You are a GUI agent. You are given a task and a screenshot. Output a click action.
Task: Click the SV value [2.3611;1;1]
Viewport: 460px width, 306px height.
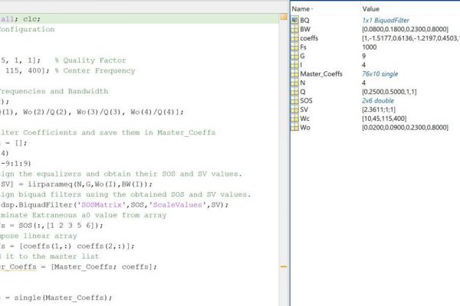pos(379,109)
